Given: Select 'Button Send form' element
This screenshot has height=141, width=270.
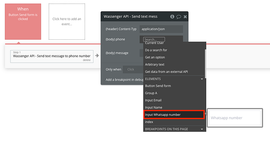Looking at the screenshot, I should (x=158, y=86).
